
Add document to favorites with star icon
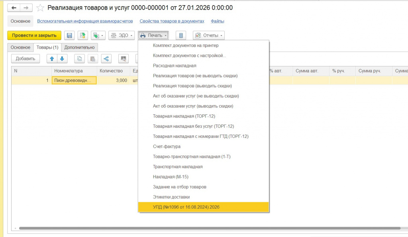tap(40, 8)
